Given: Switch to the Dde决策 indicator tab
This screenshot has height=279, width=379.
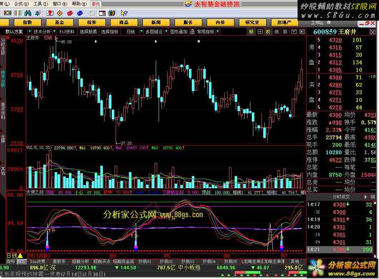Looking at the screenshot, I should (38, 261).
